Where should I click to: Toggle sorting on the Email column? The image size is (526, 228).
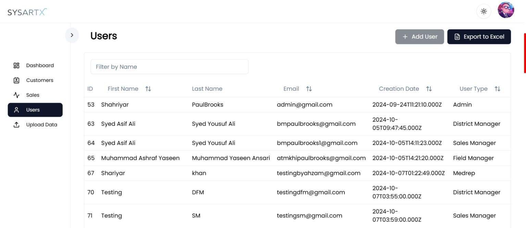(309, 88)
